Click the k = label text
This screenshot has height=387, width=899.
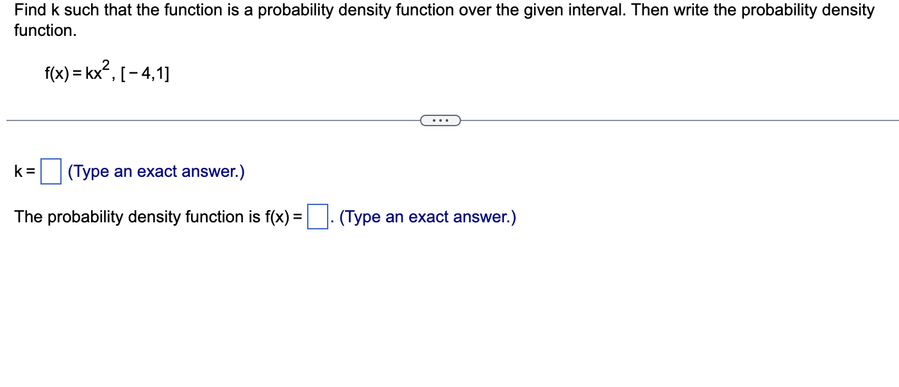(x=24, y=171)
